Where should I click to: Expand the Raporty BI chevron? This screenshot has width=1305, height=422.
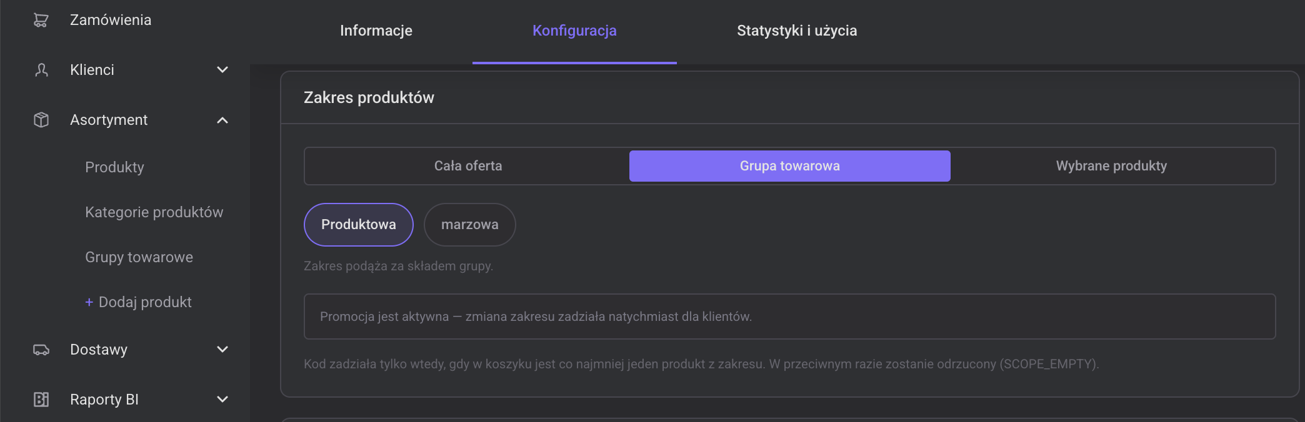tap(222, 400)
